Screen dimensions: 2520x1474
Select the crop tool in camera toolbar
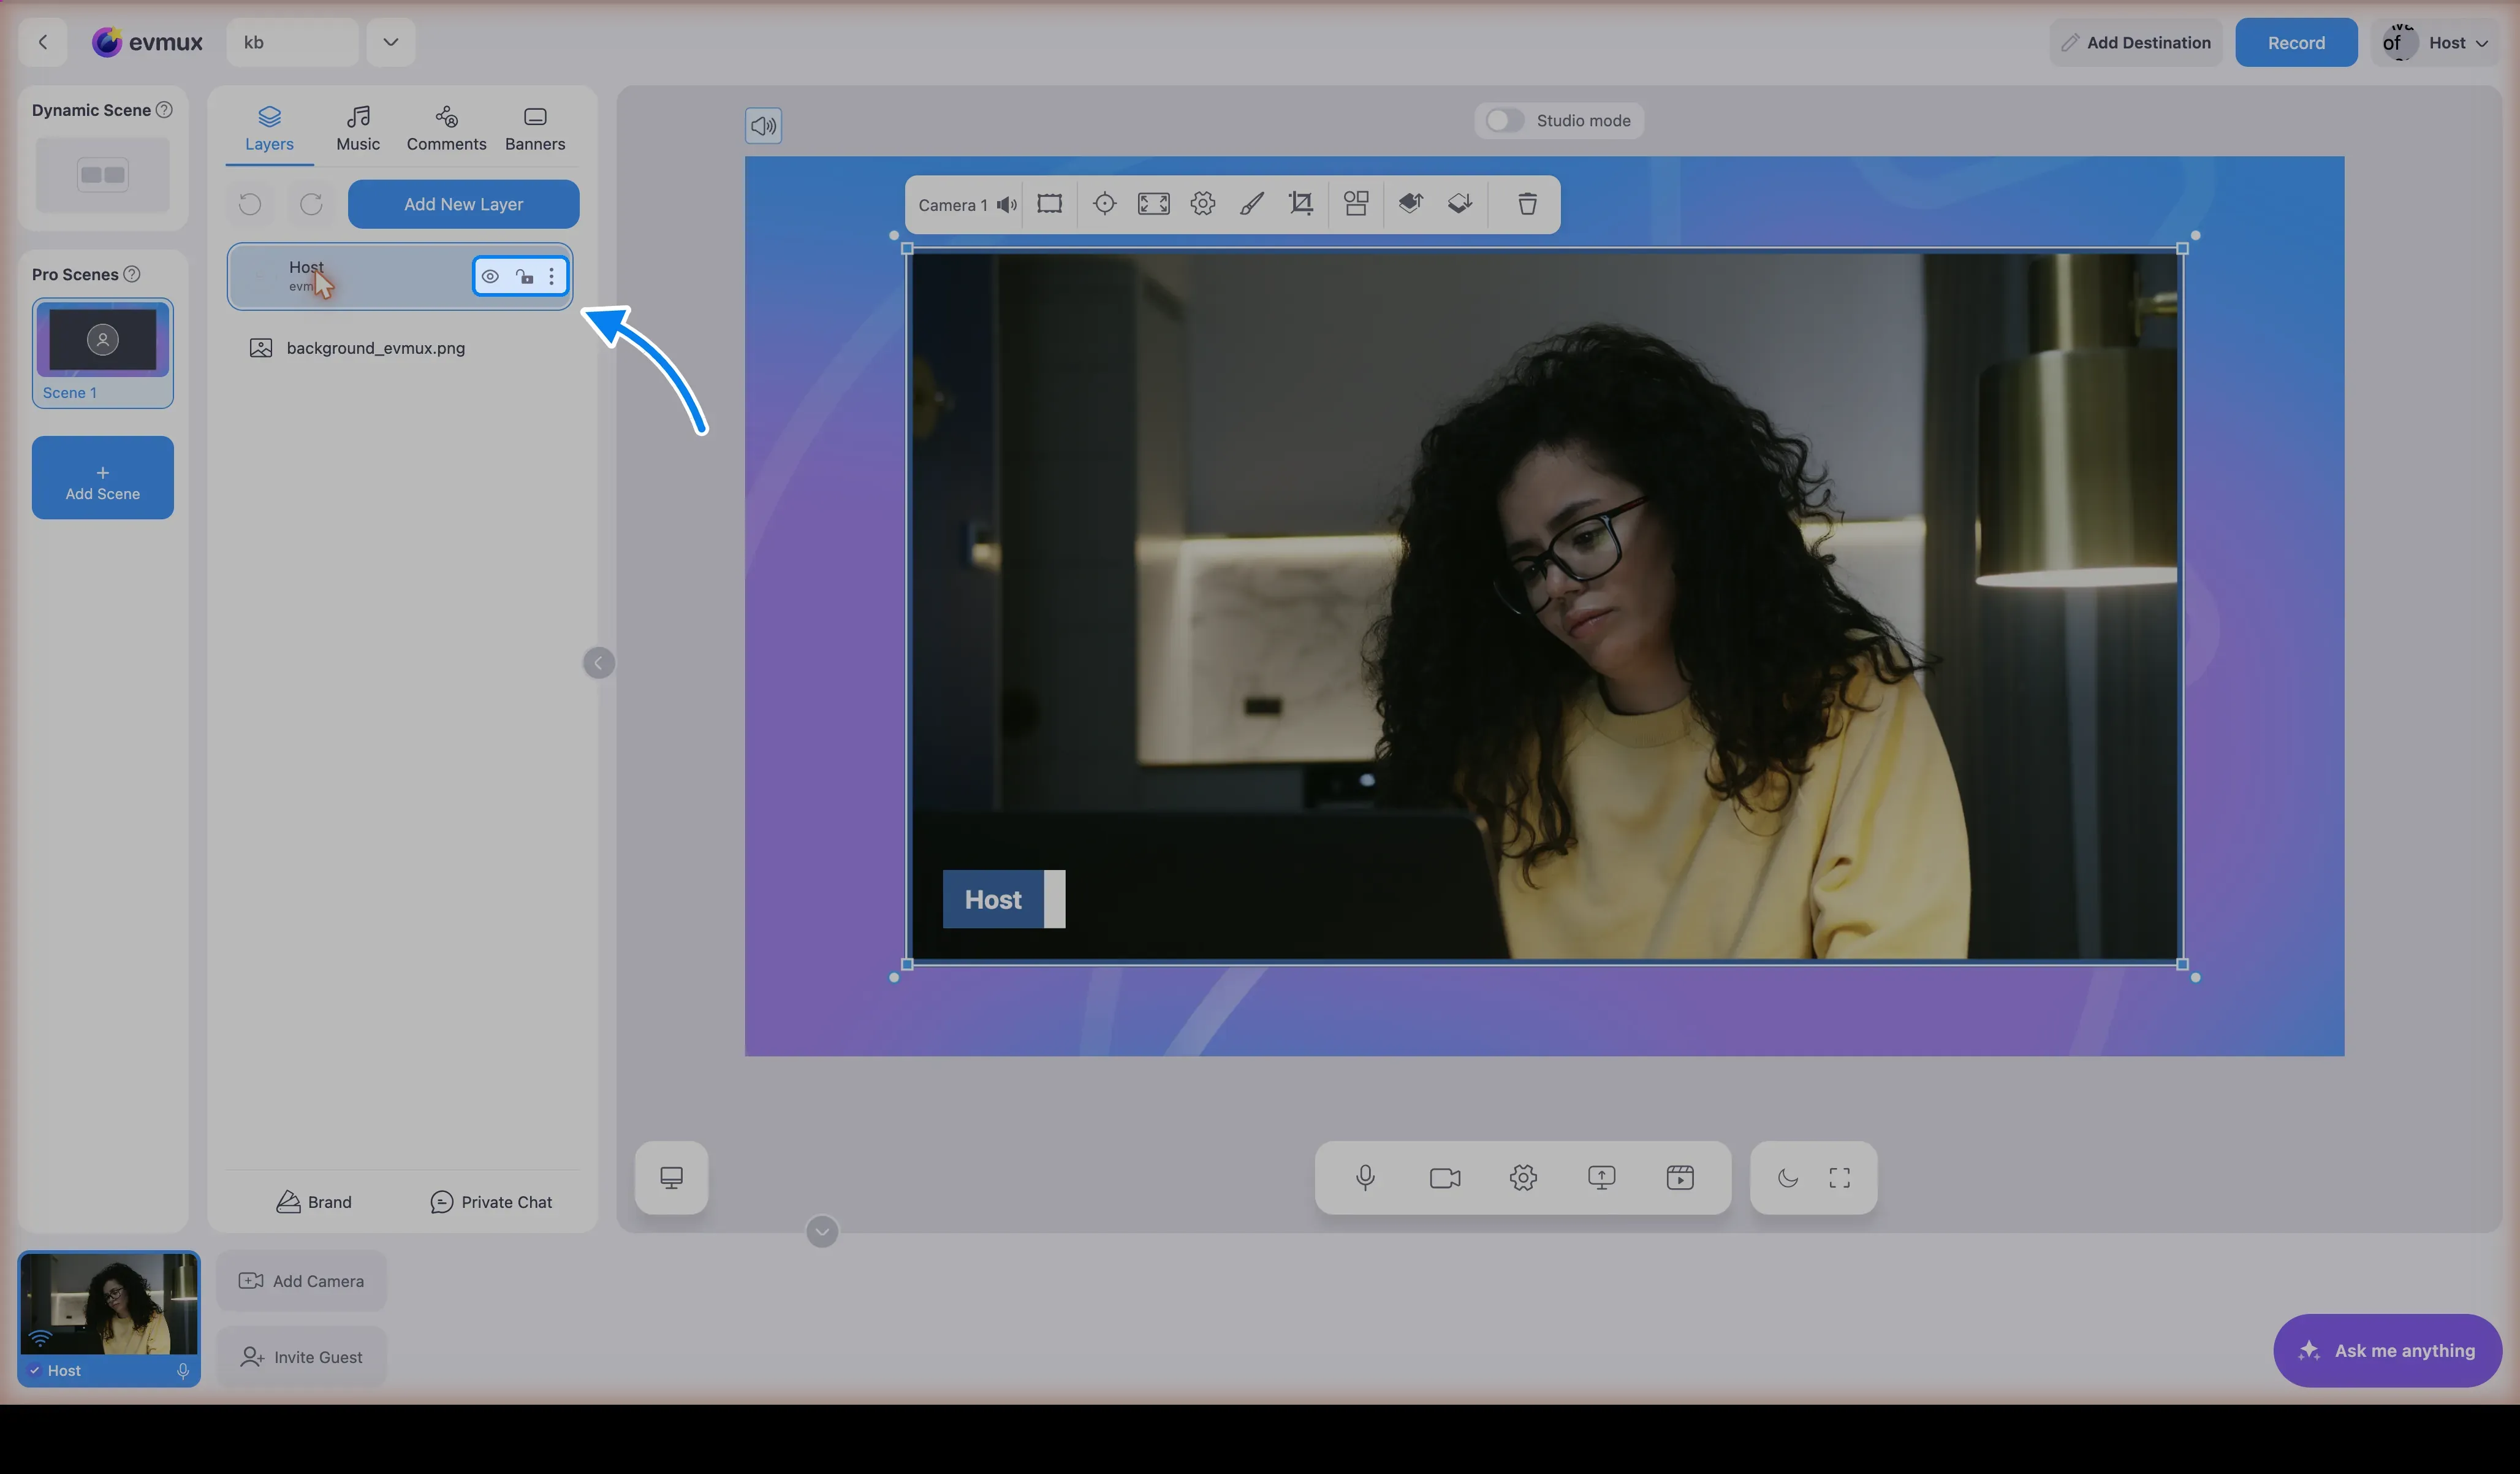click(x=1300, y=204)
